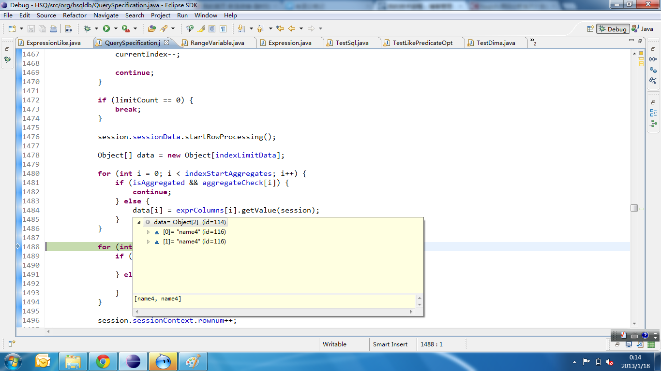
Task: Open Google Chrome from the taskbar
Action: coord(103,361)
